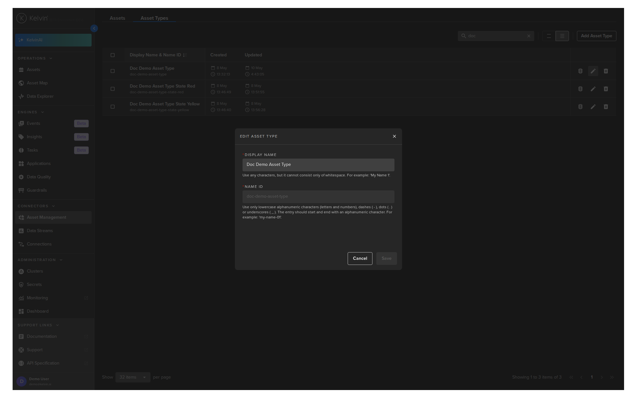Click the search box containing doc

496,36
